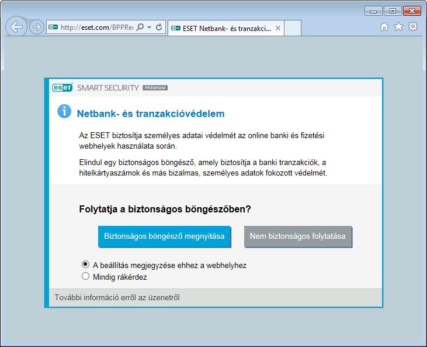Click the Folytatja a biztonságos böngészőben? text

[165, 209]
